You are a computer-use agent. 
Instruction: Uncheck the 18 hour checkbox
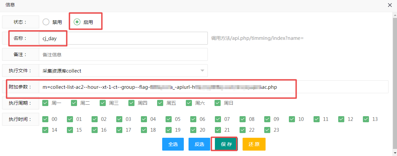coord(144,130)
